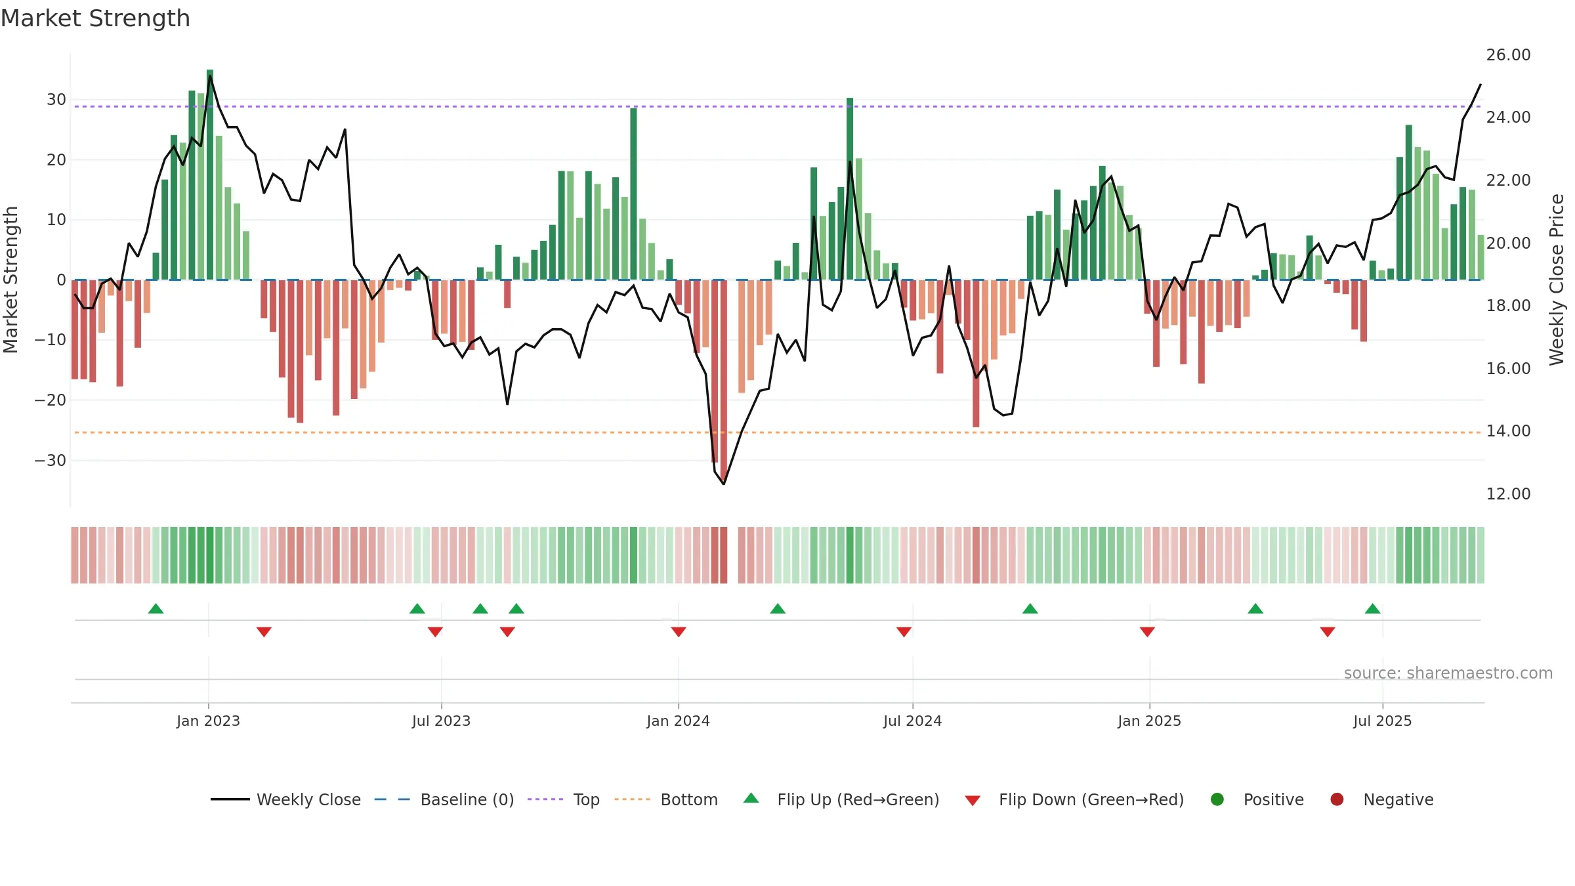This screenshot has height=886, width=1575.
Task: Click the purple dotted Top threshold line
Action: [778, 106]
